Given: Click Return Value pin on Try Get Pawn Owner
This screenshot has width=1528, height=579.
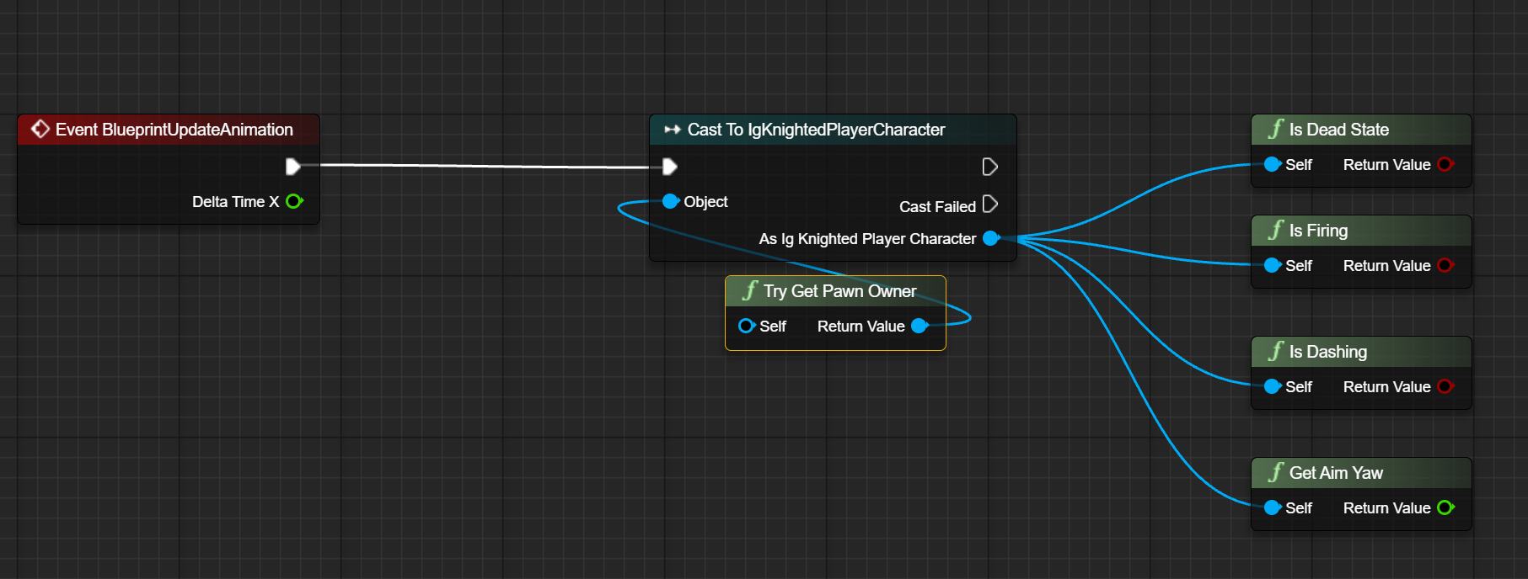Looking at the screenshot, I should (x=919, y=326).
